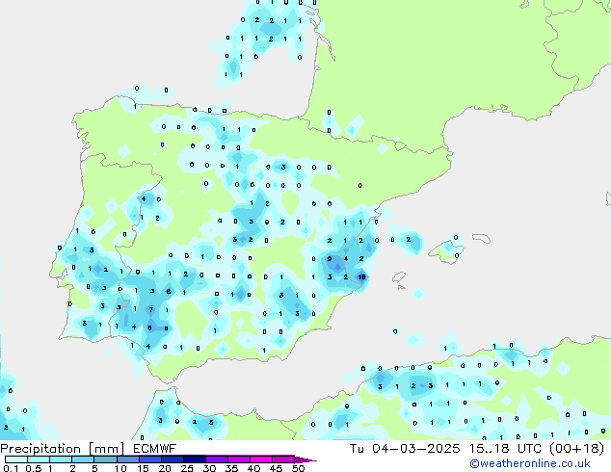Click the Ibiza island outline
The height and width of the screenshot is (472, 611).
coord(399,277)
